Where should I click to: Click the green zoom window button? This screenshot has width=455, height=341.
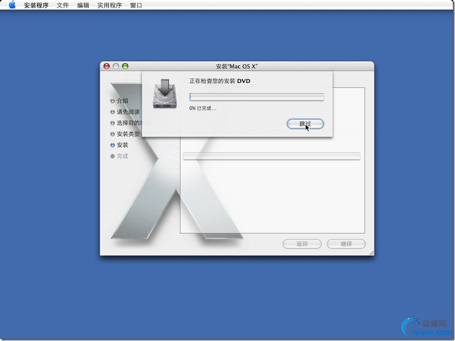(x=125, y=66)
